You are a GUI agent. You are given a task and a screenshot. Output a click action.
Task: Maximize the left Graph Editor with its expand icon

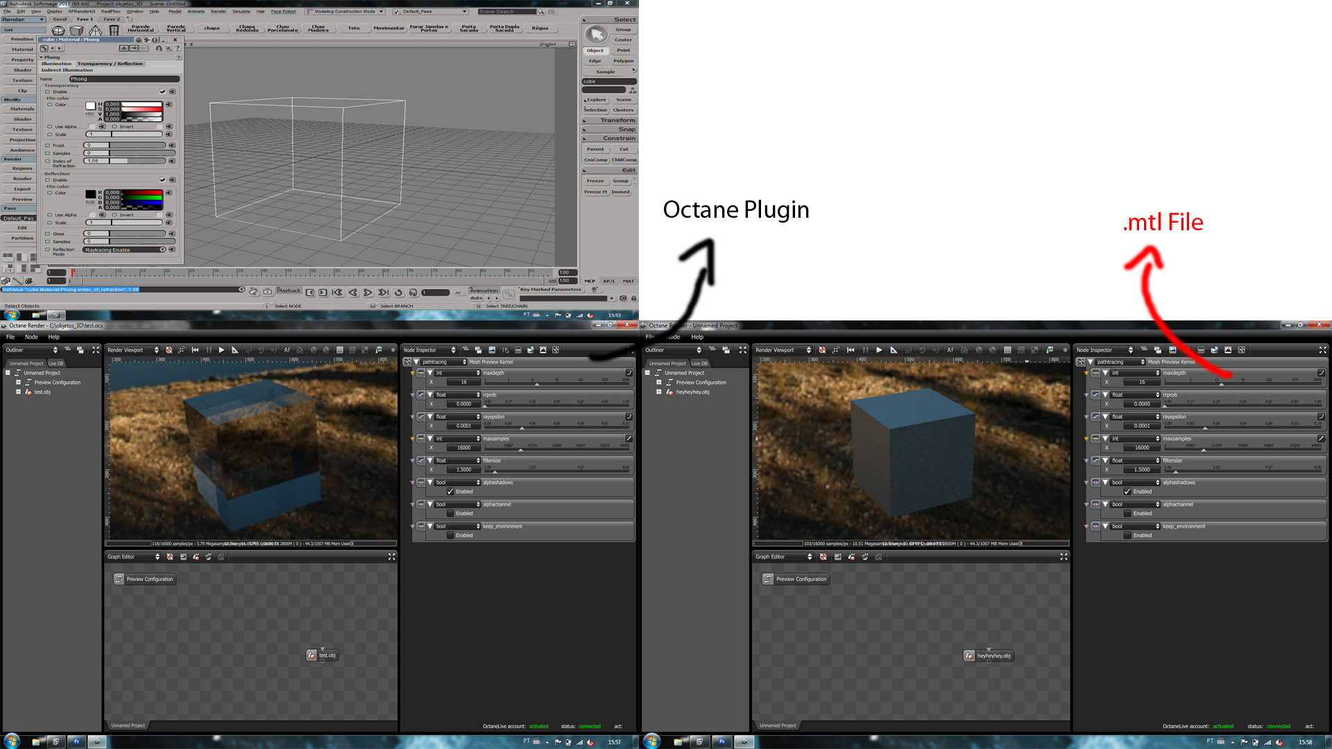(x=391, y=557)
